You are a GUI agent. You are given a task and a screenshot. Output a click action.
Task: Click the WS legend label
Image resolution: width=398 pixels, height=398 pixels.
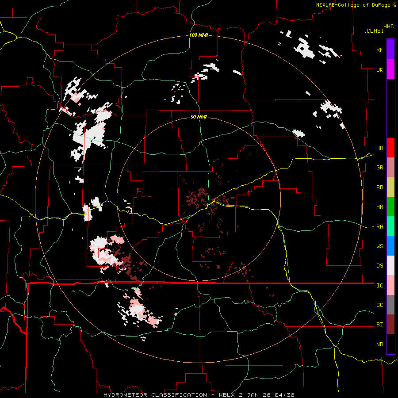pyautogui.click(x=379, y=246)
